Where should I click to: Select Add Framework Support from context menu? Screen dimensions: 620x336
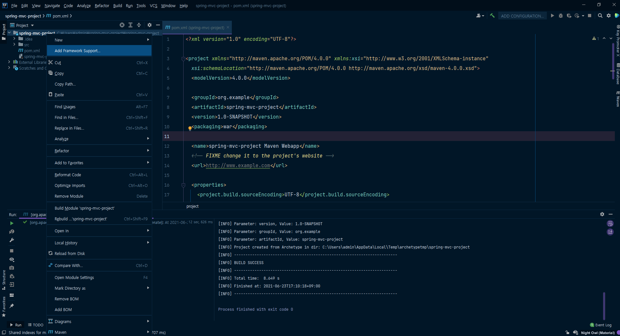coord(99,51)
